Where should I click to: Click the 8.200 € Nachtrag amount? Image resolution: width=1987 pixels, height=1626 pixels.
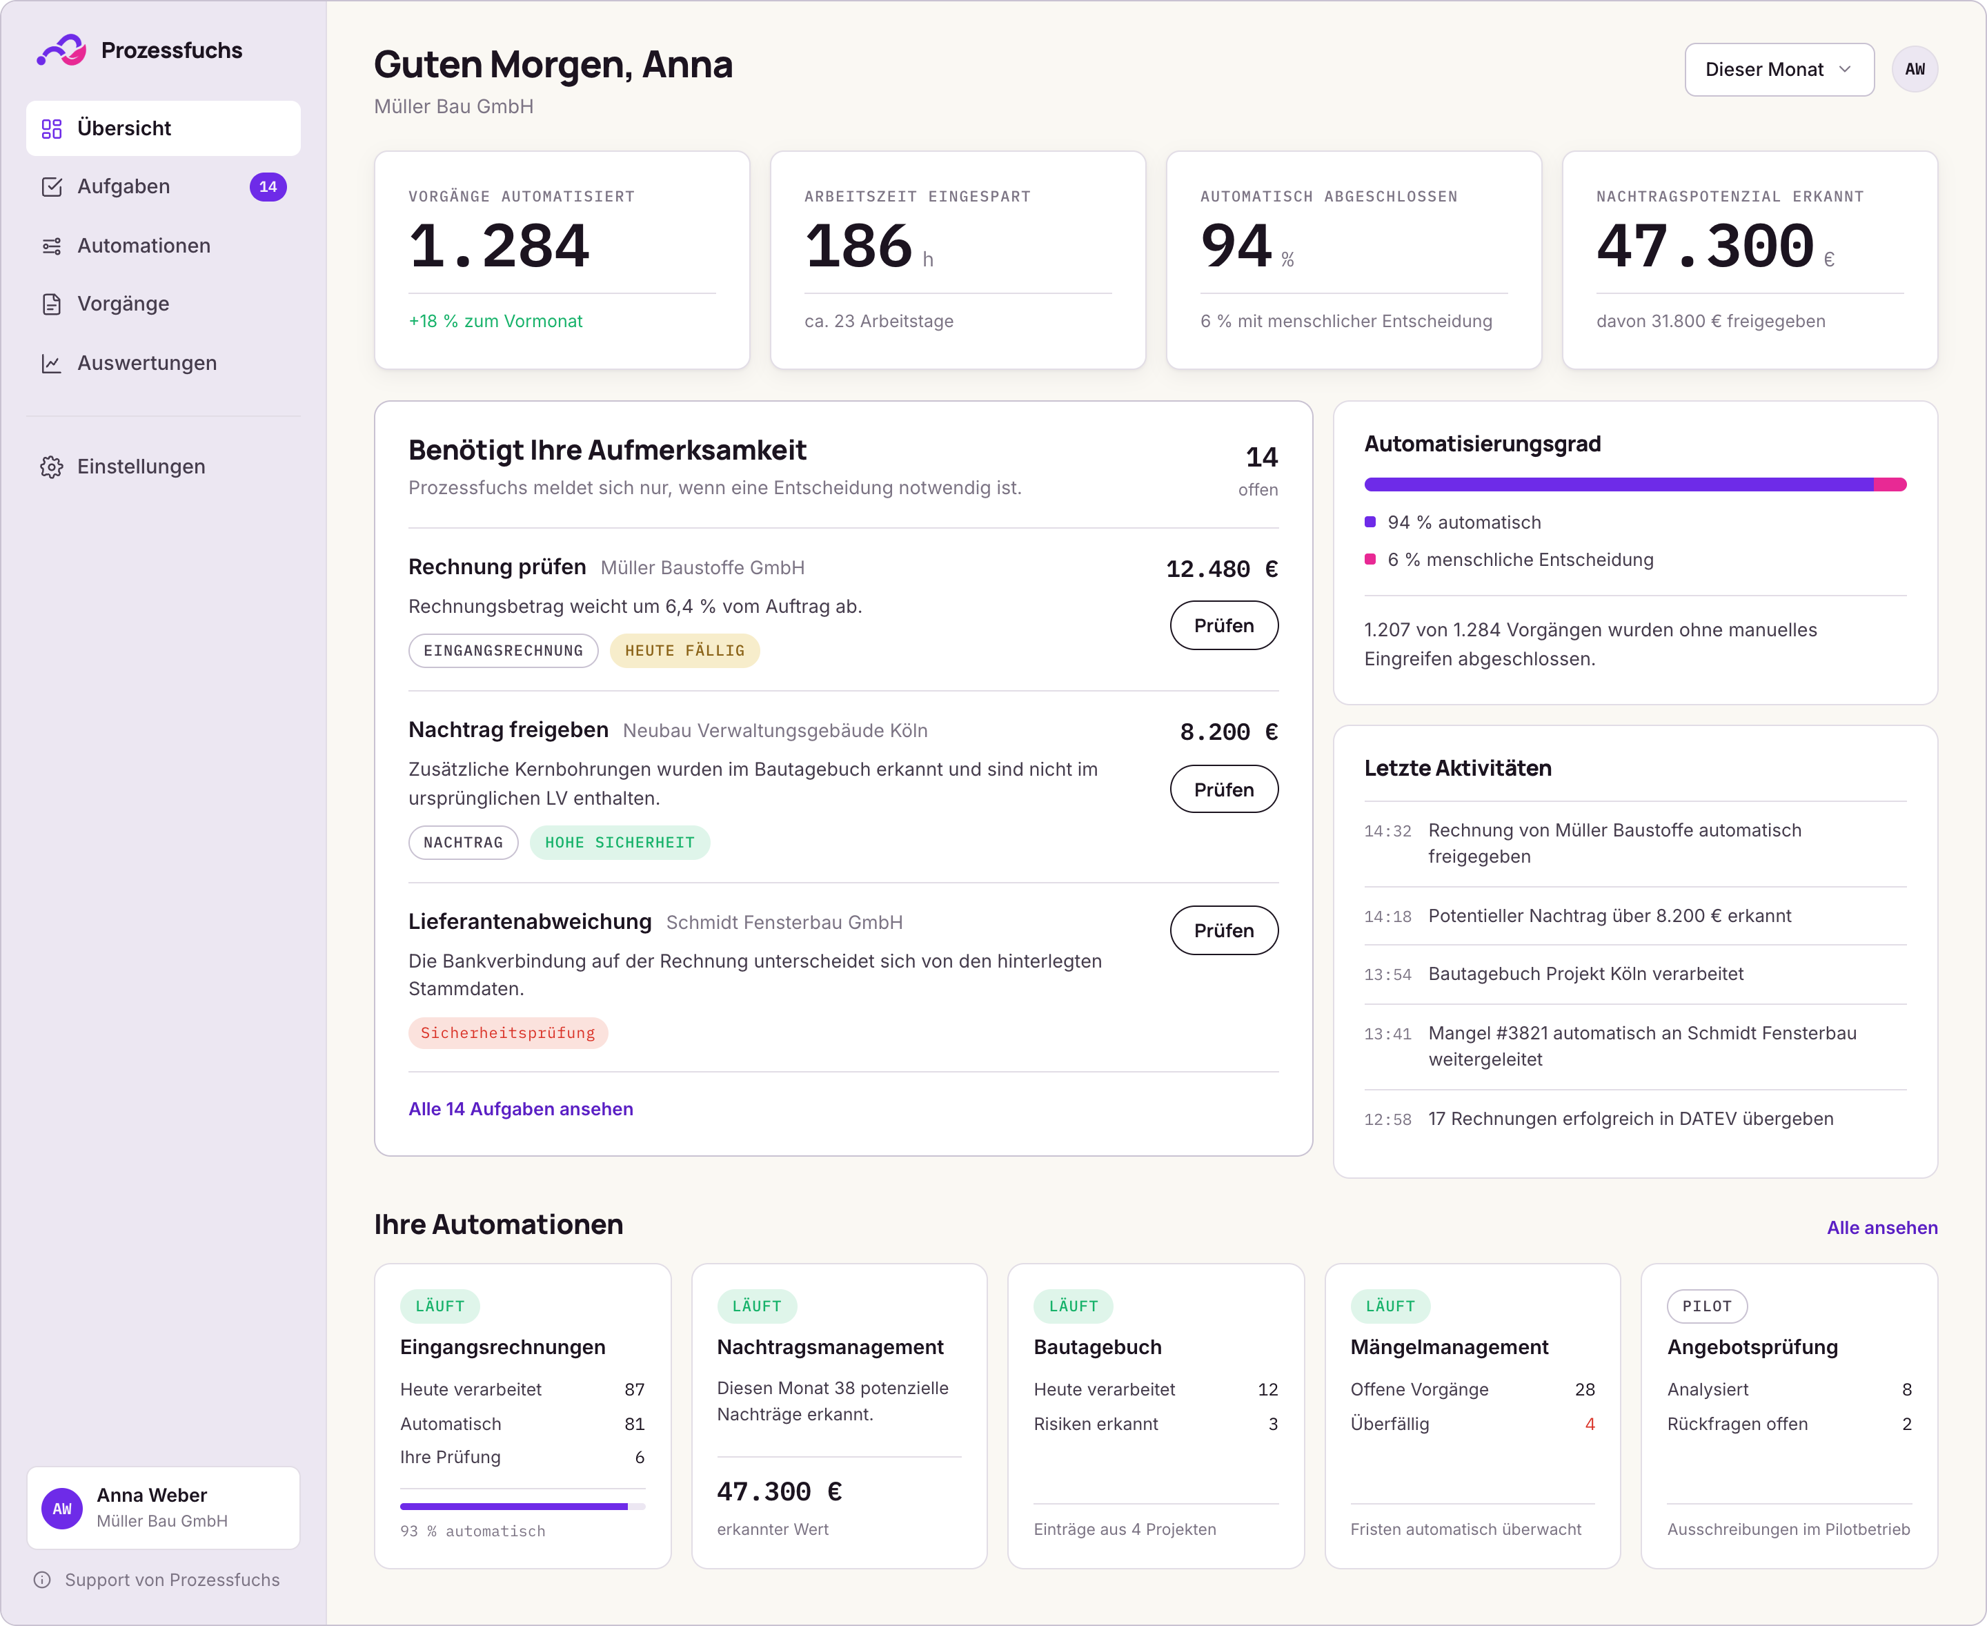(1229, 732)
